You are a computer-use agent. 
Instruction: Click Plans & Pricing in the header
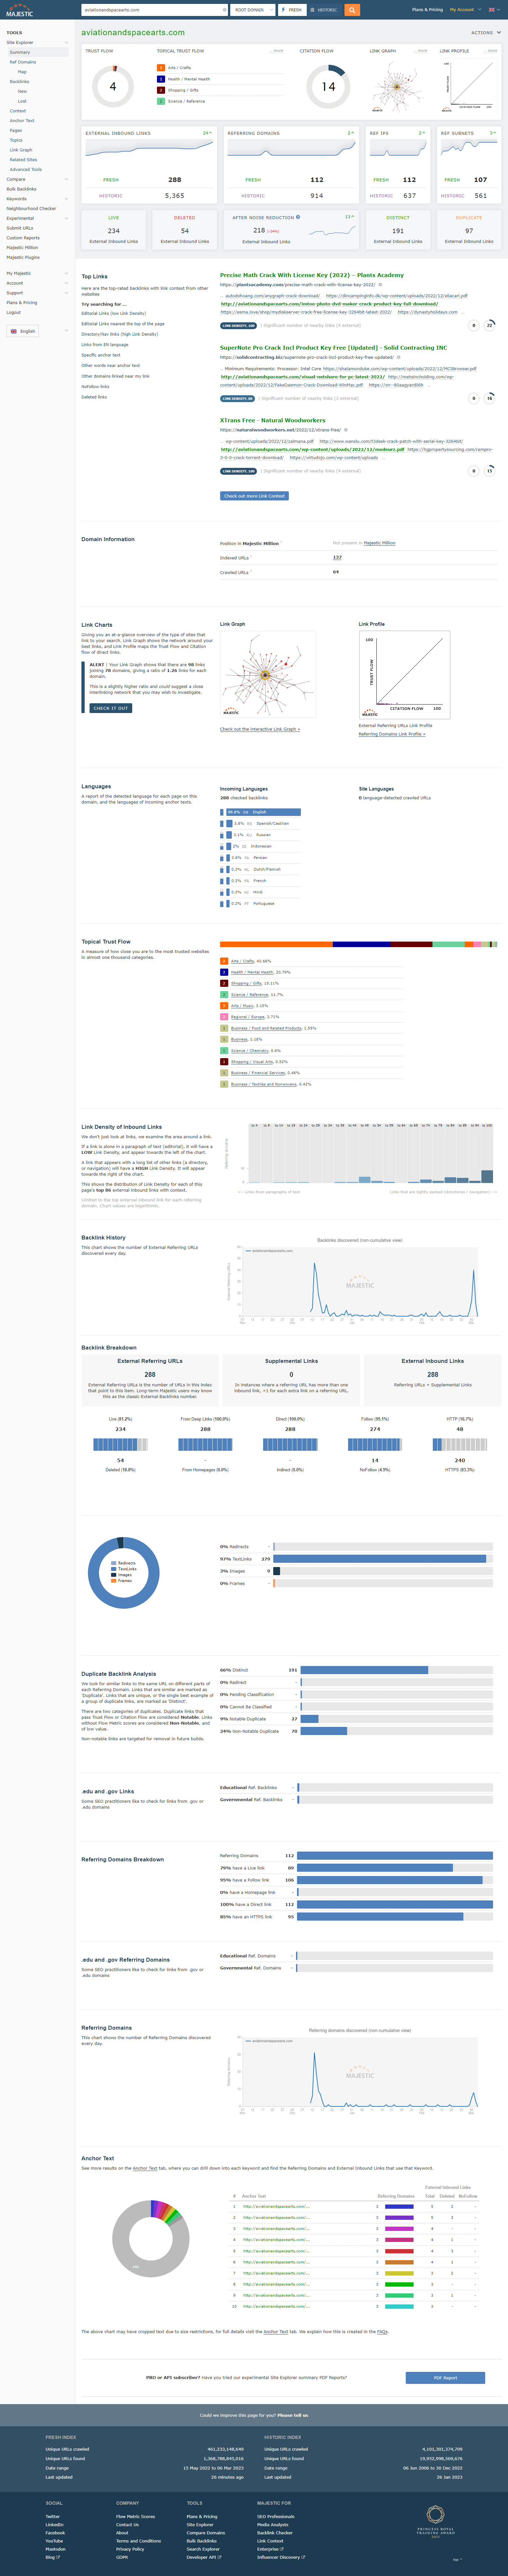click(x=427, y=10)
